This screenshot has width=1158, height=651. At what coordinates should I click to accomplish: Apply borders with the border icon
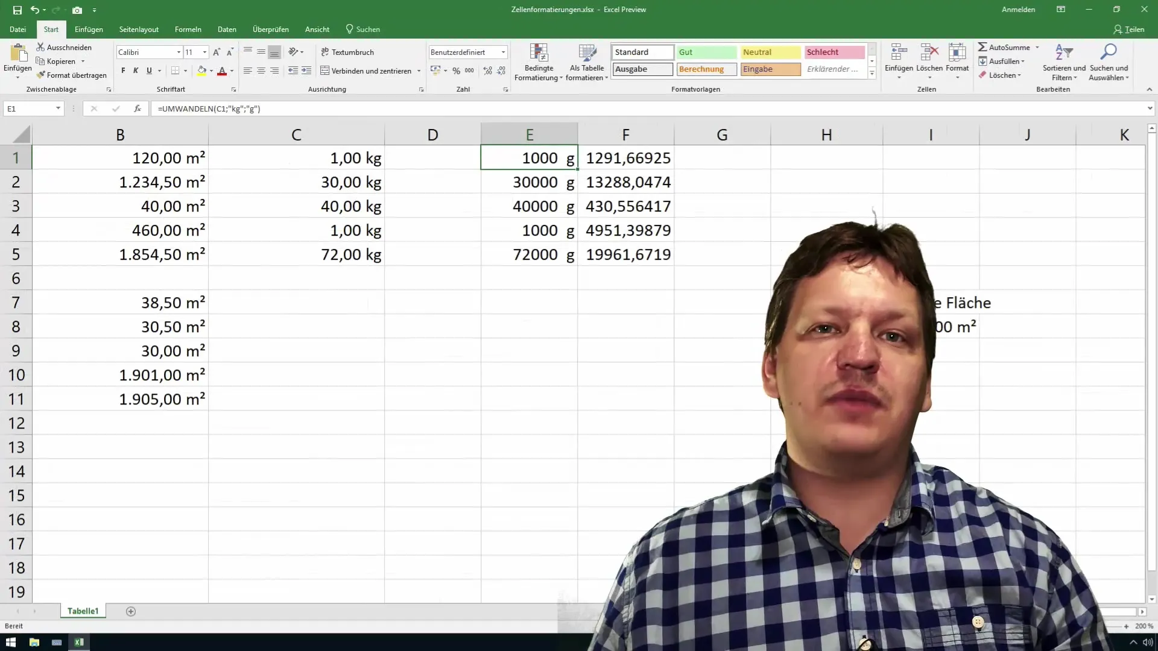coord(175,71)
